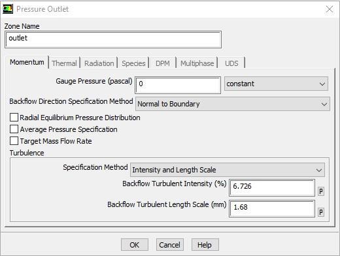Click the Turbulence section label

coord(27,153)
